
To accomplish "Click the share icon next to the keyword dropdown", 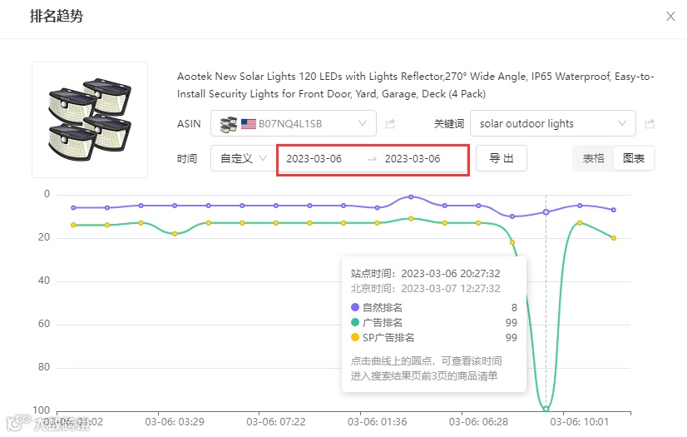I will click(x=650, y=124).
